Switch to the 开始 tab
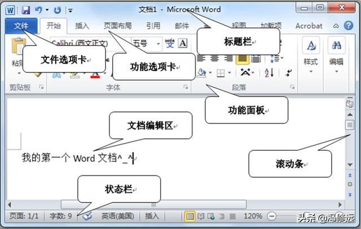This screenshot has width=361, height=229. (x=54, y=26)
